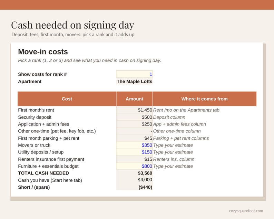Select the Other one-time row label
This screenshot has width=274, height=219.
[x=57, y=131]
